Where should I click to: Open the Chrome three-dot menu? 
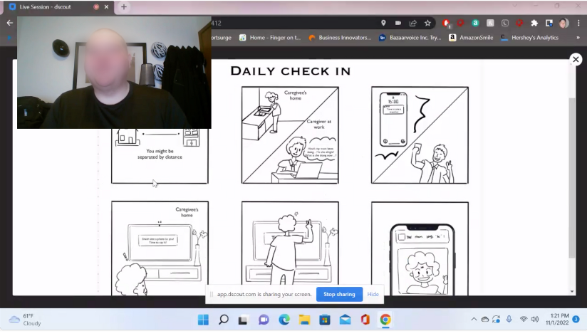point(578,23)
